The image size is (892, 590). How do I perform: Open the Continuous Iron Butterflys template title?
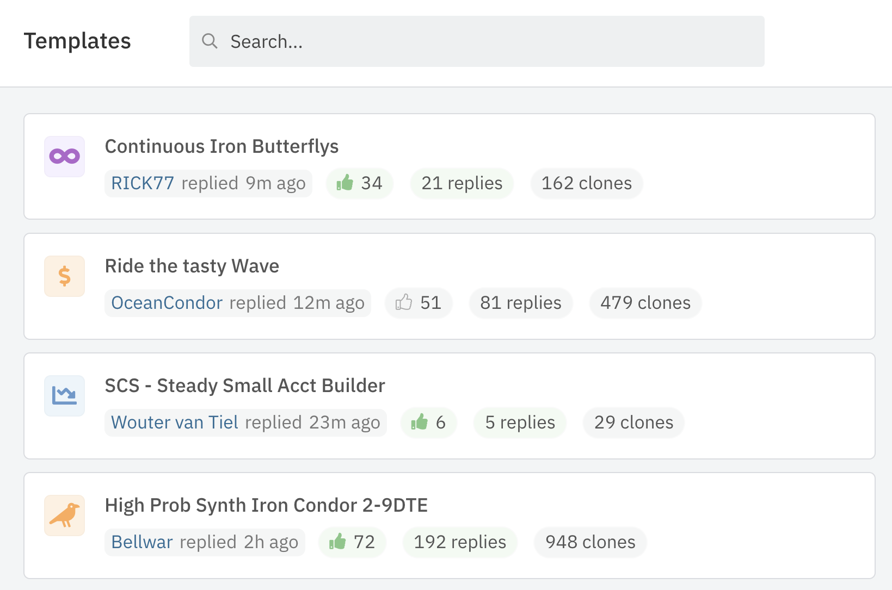[222, 146]
